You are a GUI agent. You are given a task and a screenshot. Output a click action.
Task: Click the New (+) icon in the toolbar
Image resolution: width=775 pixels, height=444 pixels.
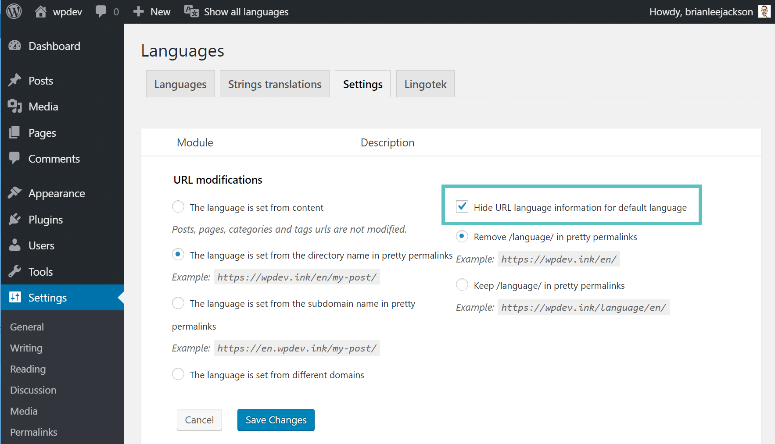139,11
